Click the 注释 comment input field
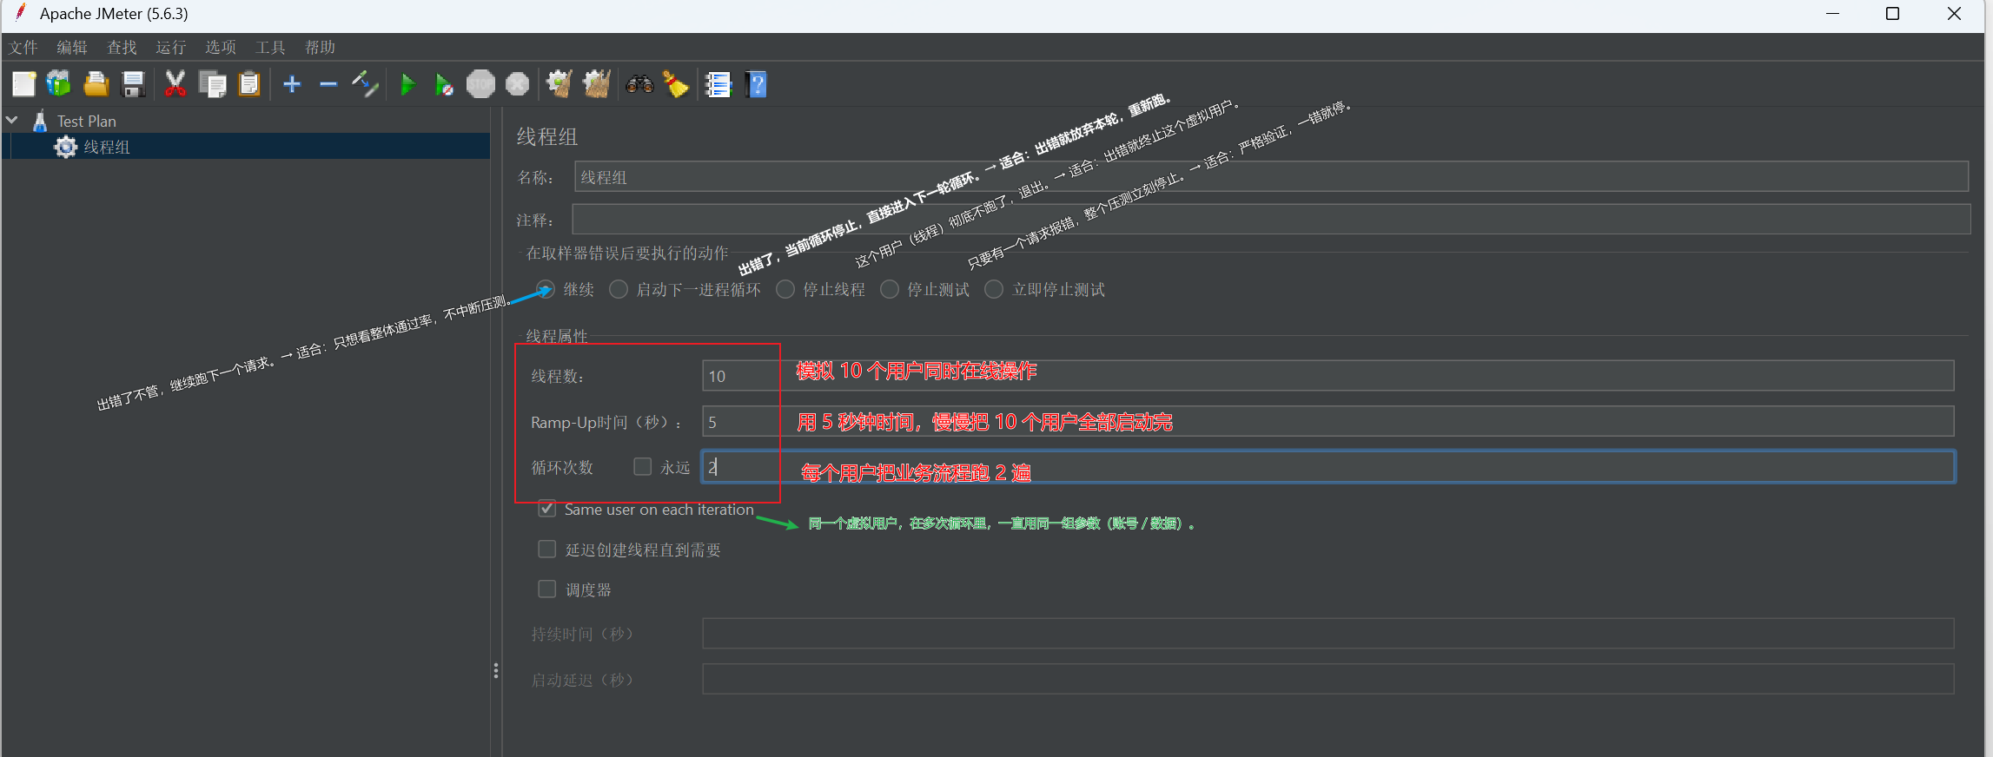 [1271, 220]
